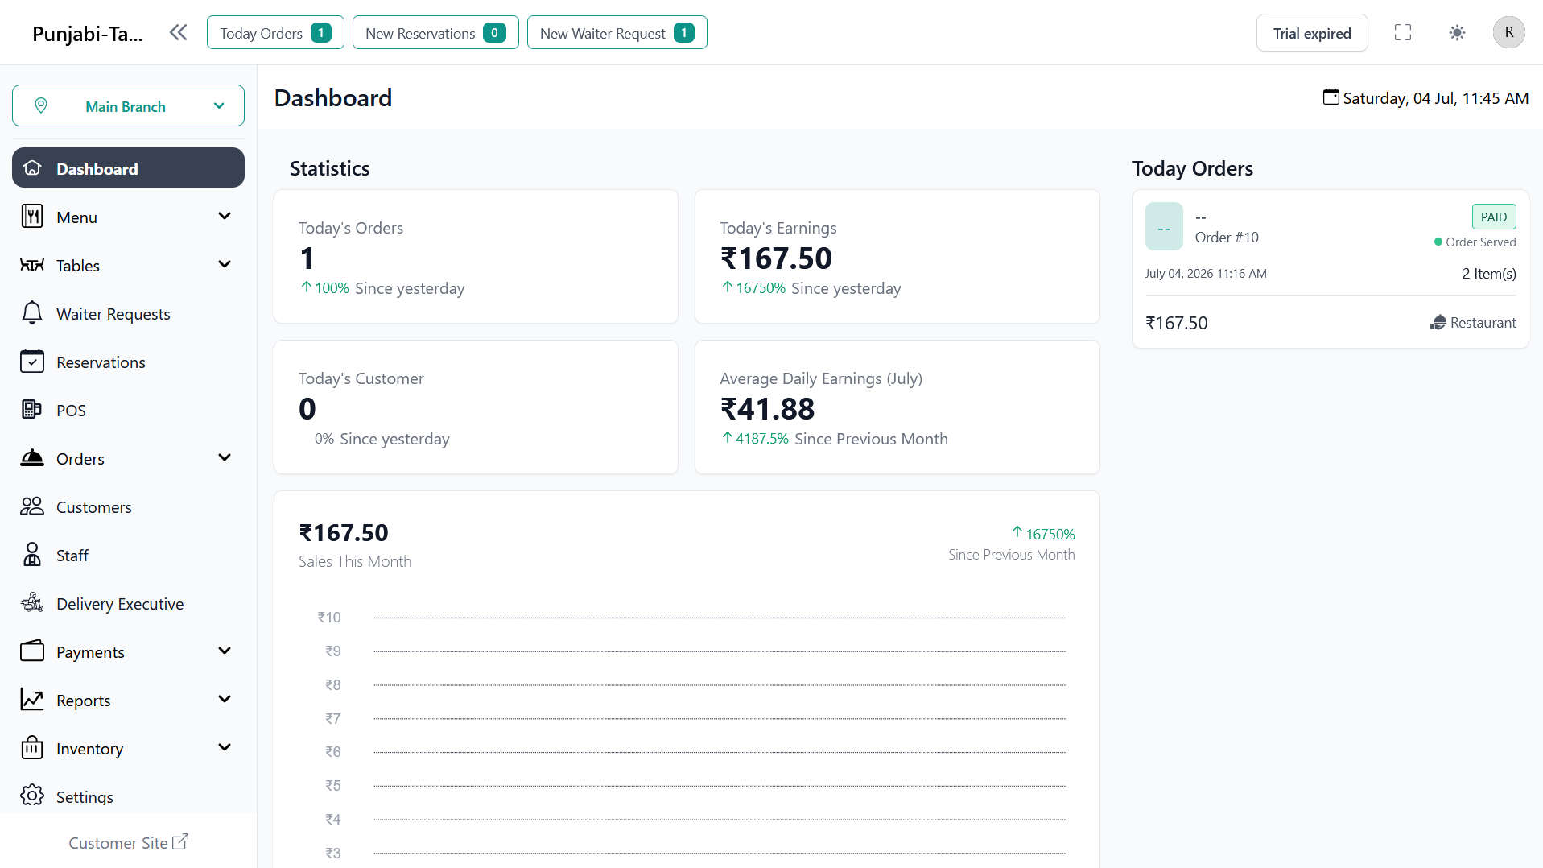Click the fullscreen toggle icon
Screen dimensions: 1543x868
click(1403, 32)
